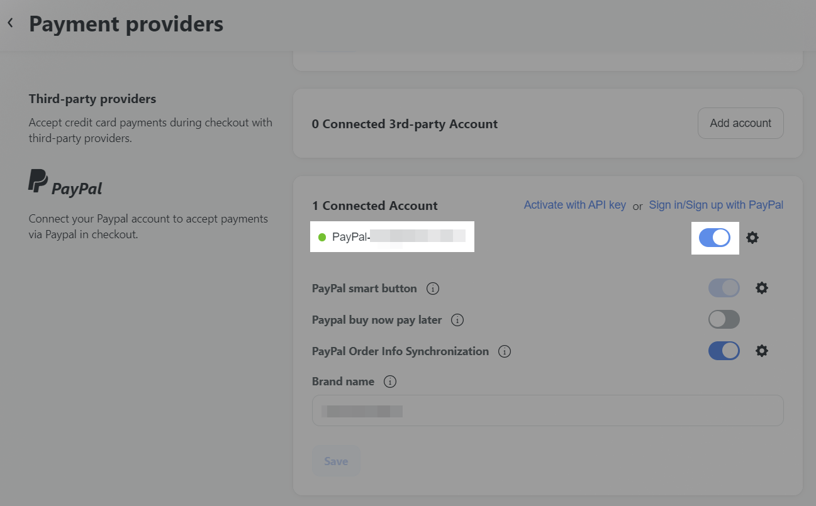Click the PayPal Order Info Synchronization label

400,351
